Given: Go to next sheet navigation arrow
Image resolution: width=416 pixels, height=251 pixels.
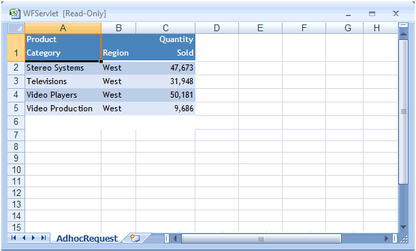Looking at the screenshot, I should coord(33,238).
